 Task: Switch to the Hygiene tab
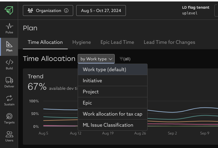tap(82, 42)
